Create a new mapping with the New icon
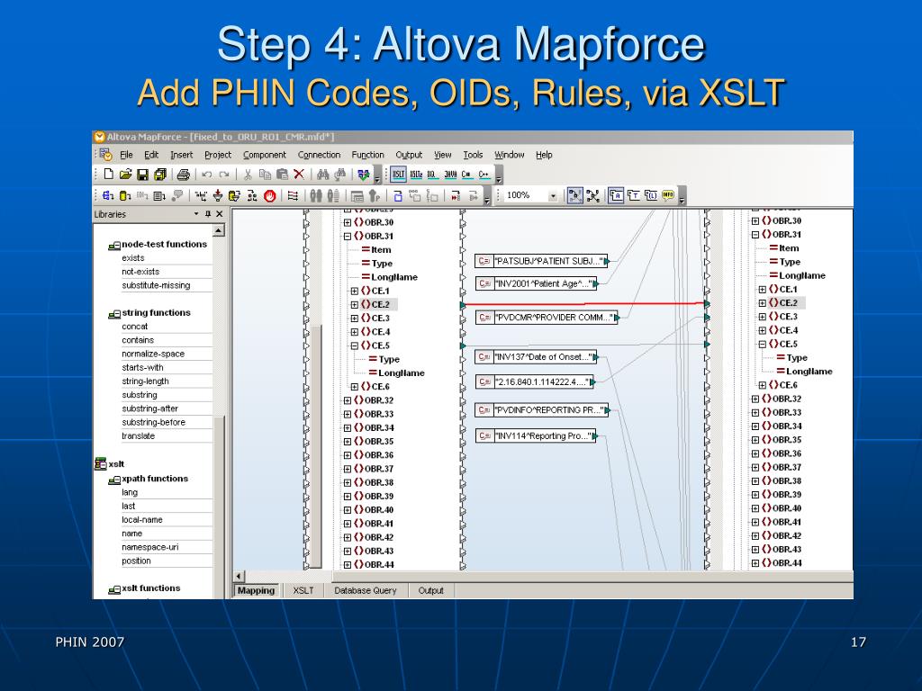Screen dimensions: 922x691 click(x=108, y=174)
